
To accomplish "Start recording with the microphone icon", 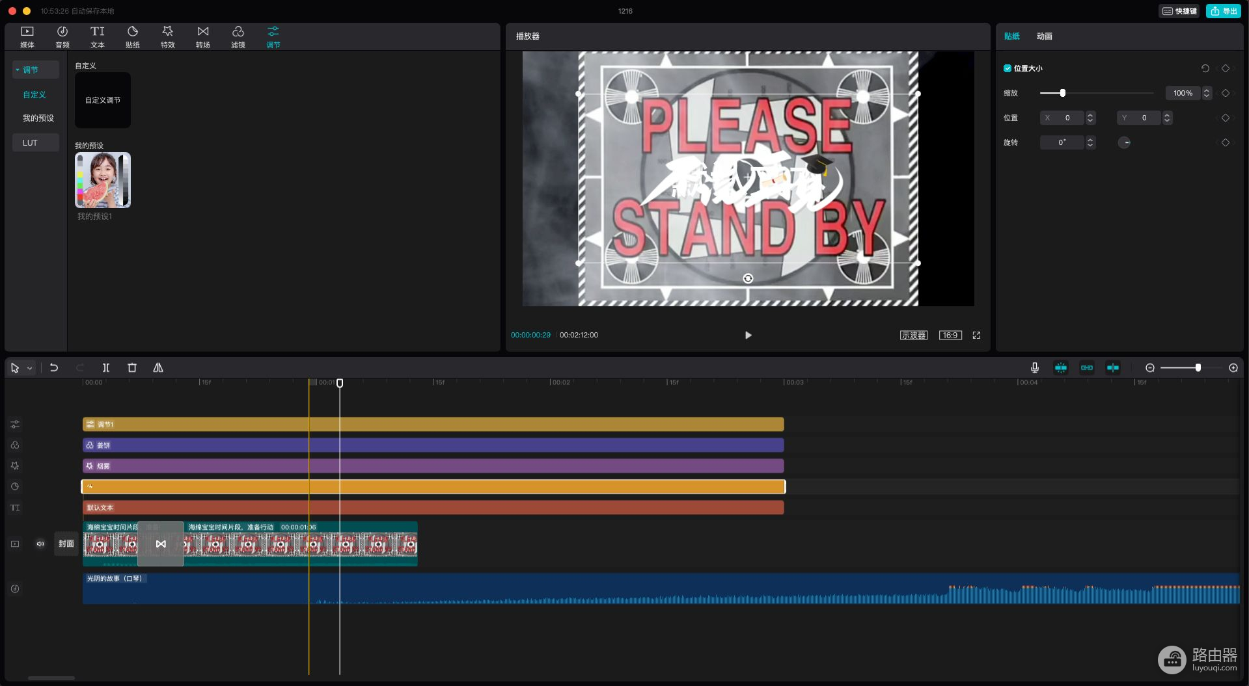I will coord(1035,368).
